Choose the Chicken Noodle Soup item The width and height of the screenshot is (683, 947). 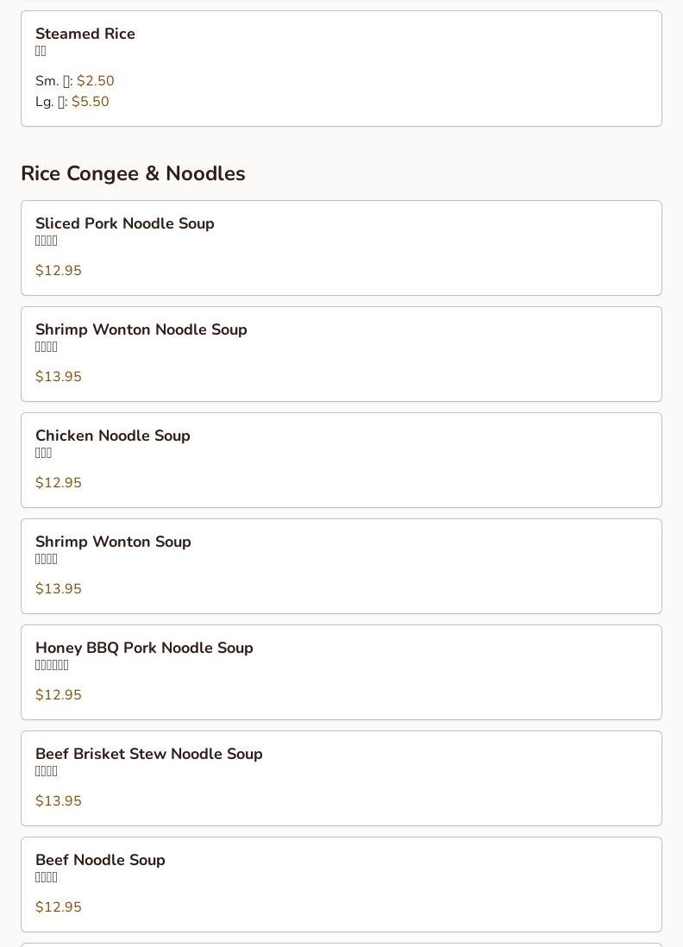coord(113,436)
